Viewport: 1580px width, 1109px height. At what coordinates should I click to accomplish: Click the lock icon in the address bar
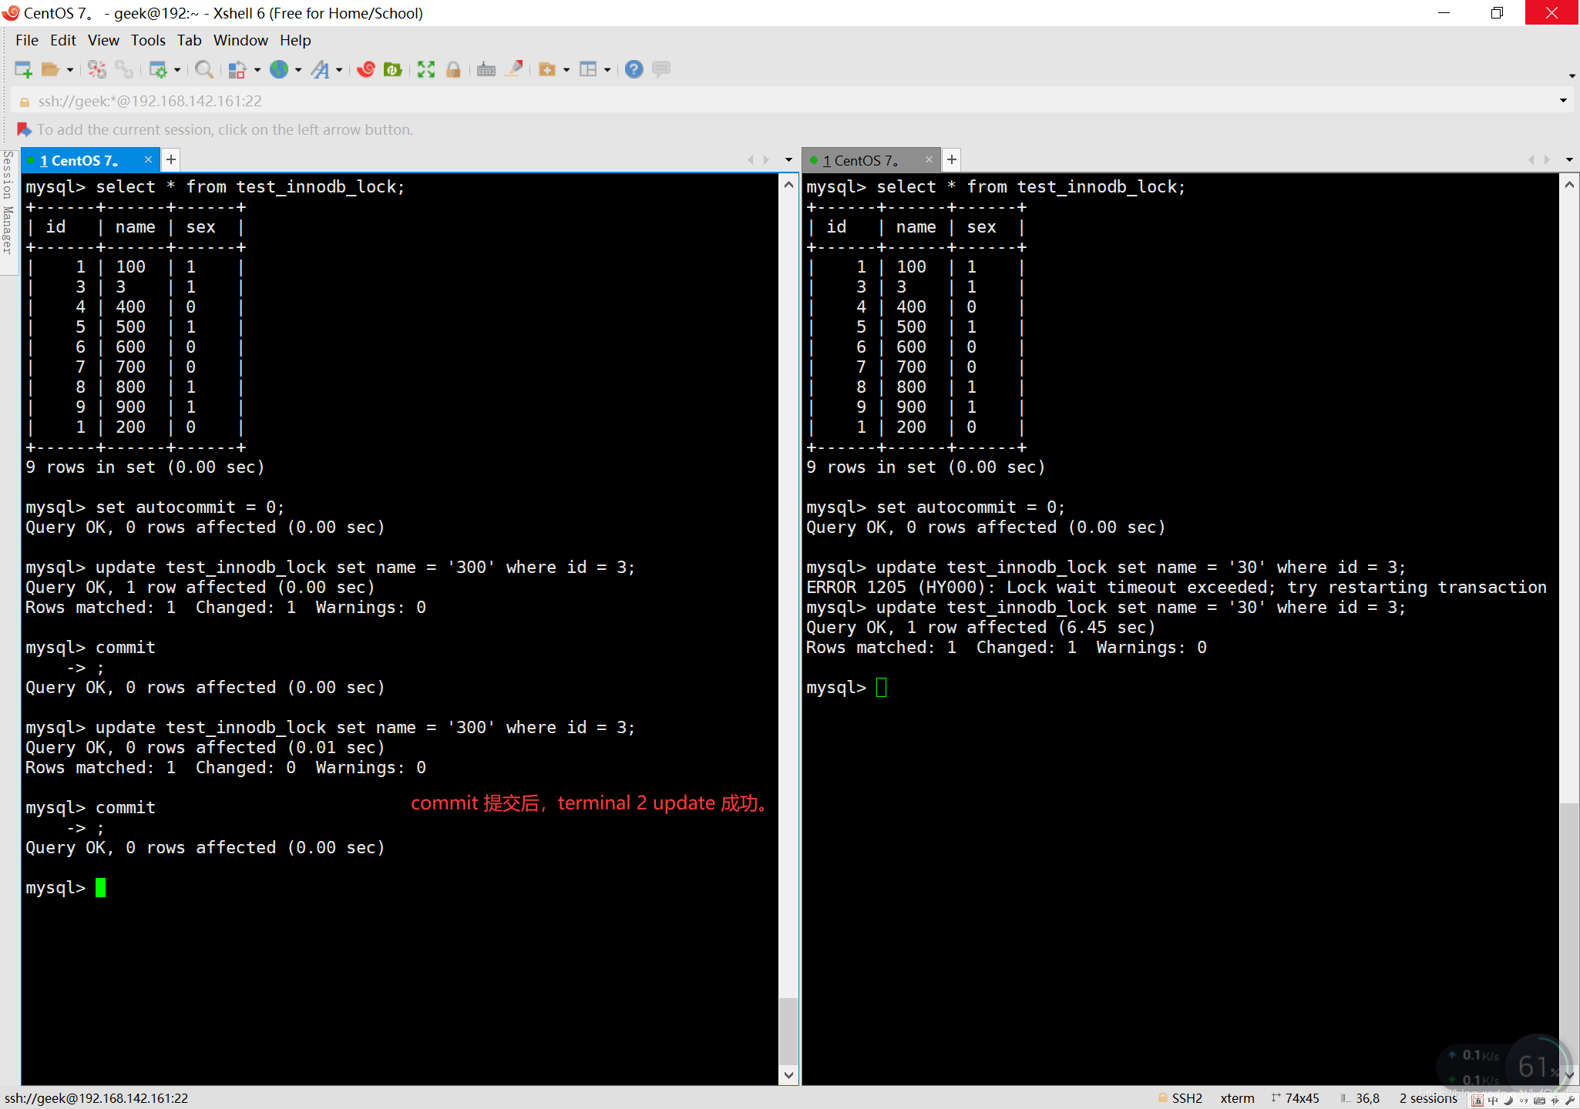25,102
